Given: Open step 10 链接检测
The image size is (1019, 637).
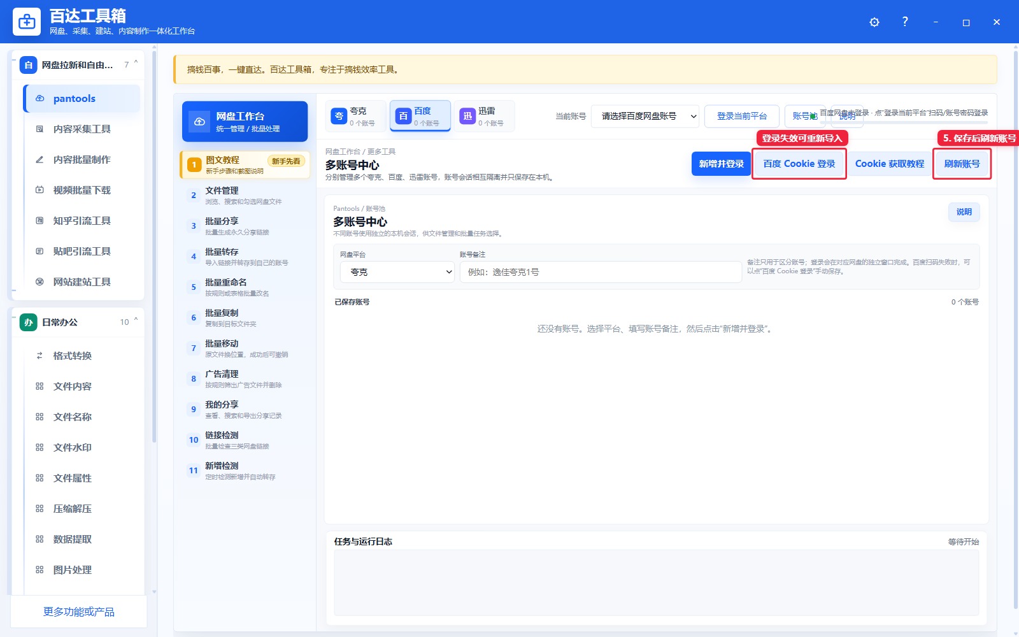Looking at the screenshot, I should [245, 440].
